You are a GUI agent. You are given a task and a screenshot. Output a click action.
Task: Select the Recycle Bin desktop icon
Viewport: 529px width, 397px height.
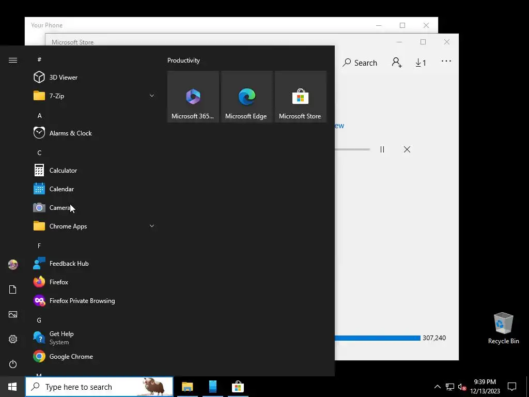point(503,328)
